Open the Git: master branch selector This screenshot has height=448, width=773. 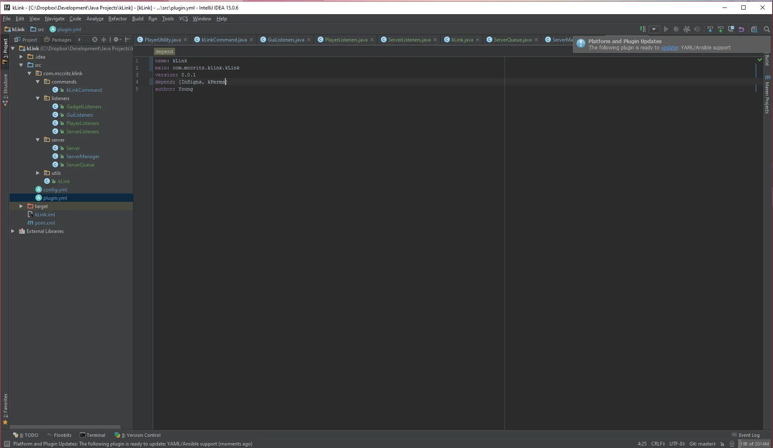click(702, 444)
